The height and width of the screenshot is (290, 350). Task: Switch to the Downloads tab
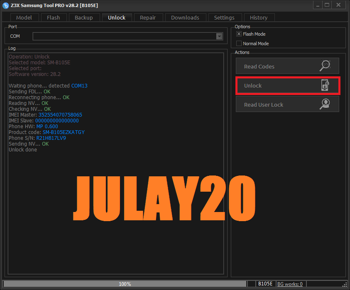[x=185, y=17]
